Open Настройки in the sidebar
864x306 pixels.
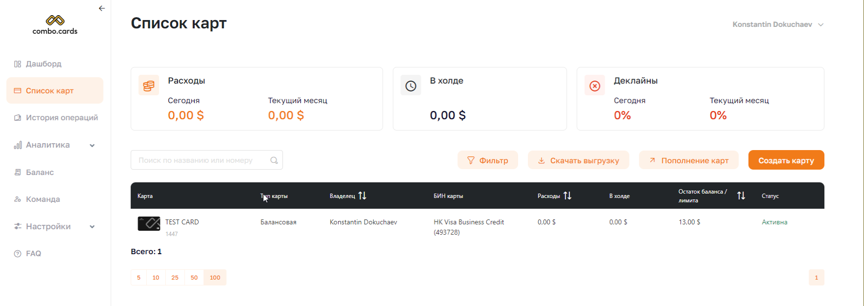48,227
